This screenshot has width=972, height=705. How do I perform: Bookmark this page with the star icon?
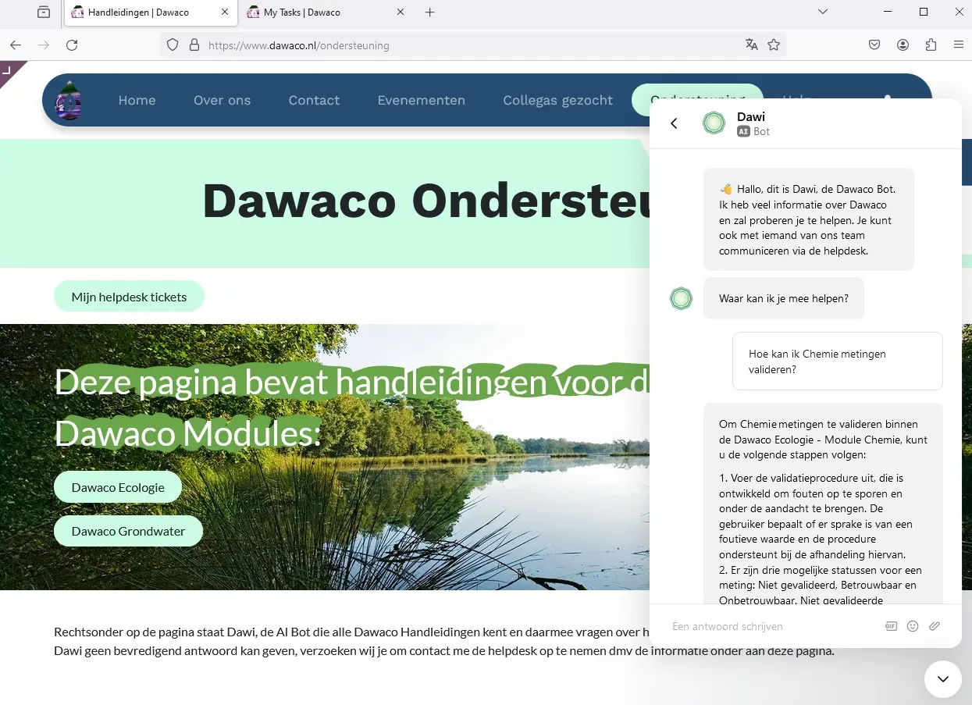[x=774, y=45]
